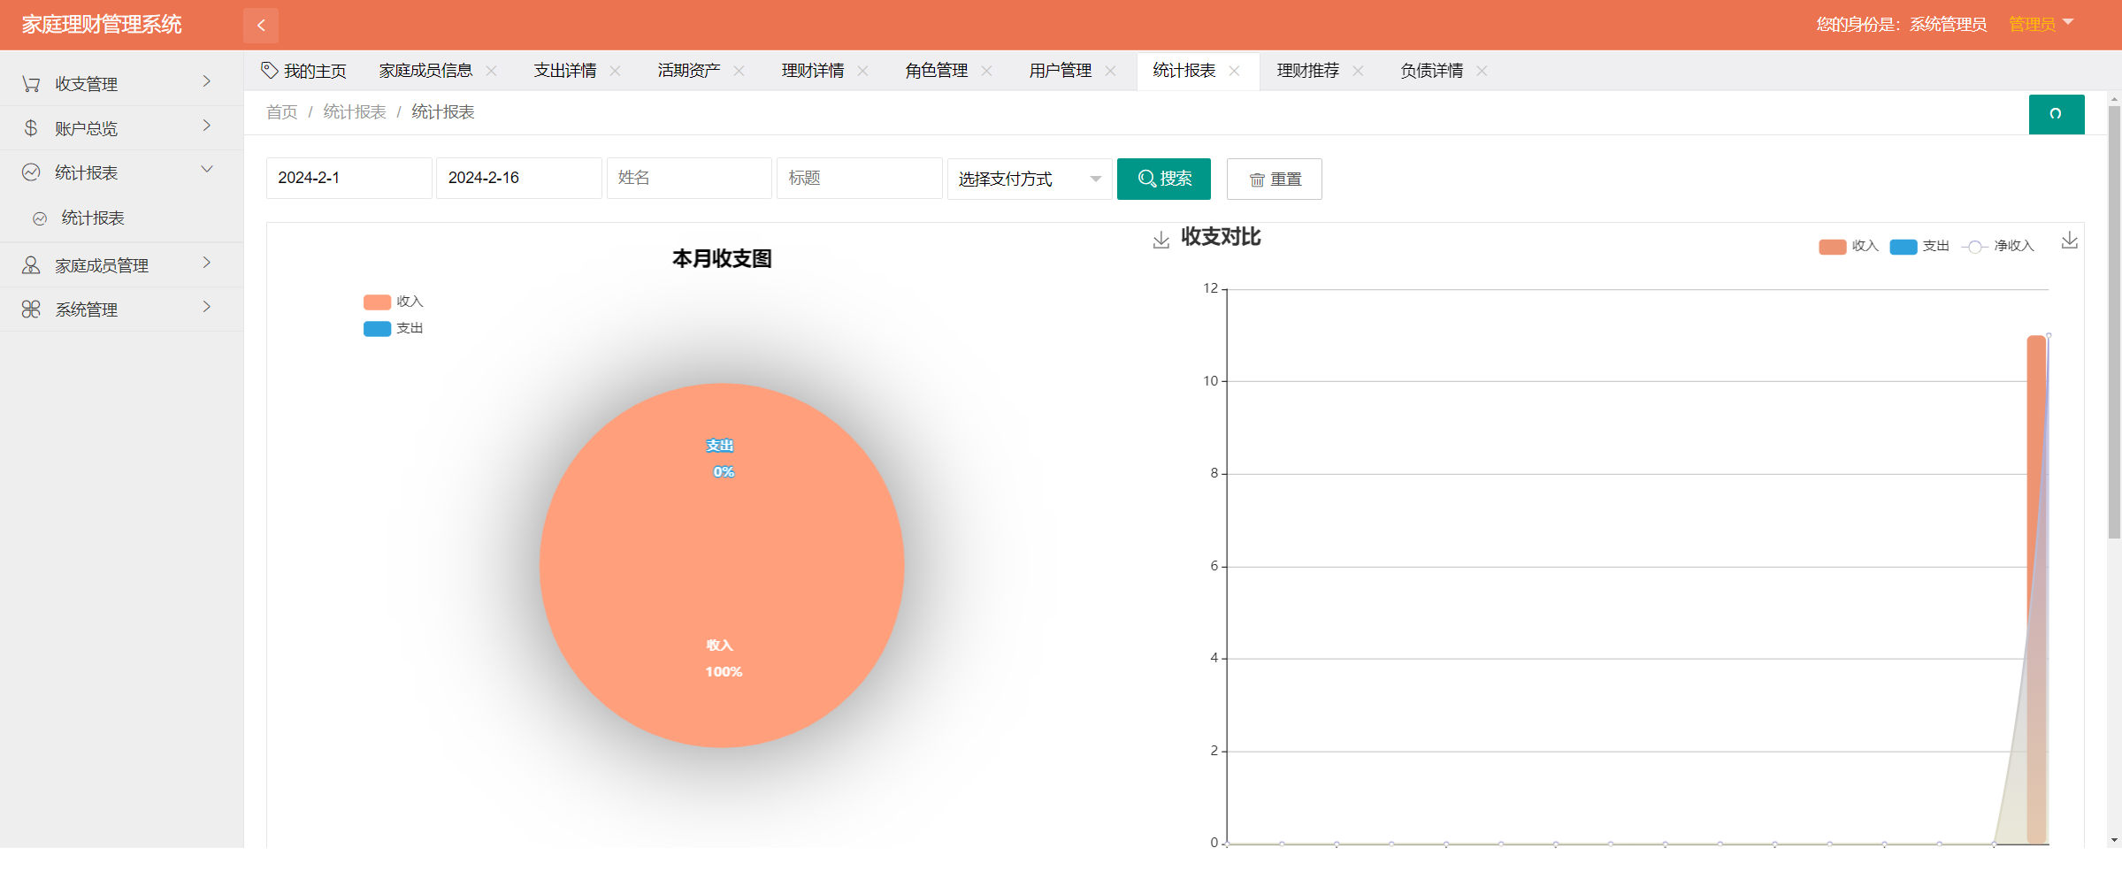Image resolution: width=2122 pixels, height=894 pixels.
Task: Collapse the 统计报表 sidebar menu
Action: [x=121, y=172]
